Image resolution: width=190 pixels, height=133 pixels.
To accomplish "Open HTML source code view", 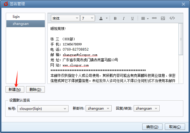I will click(172, 18).
